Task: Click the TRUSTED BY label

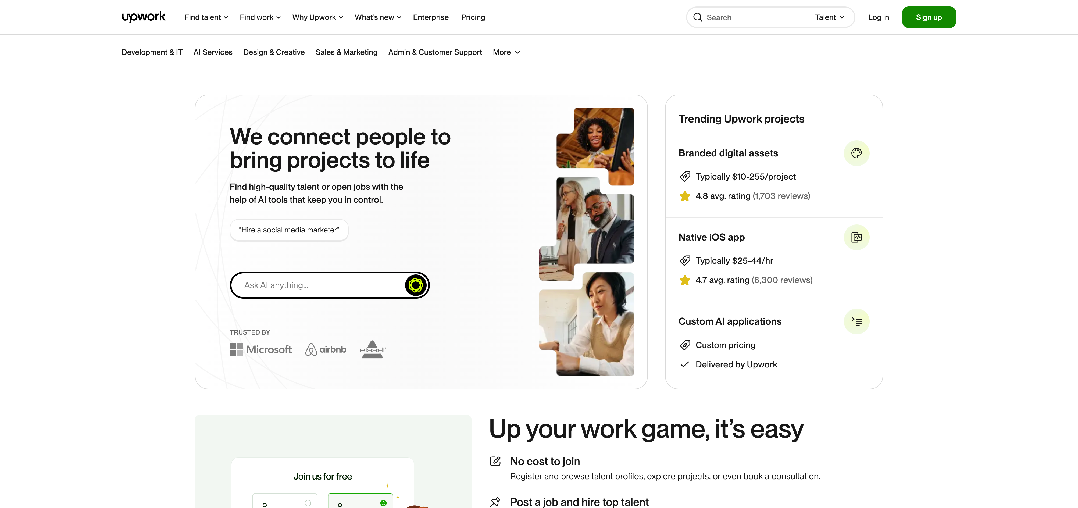Action: (x=250, y=332)
